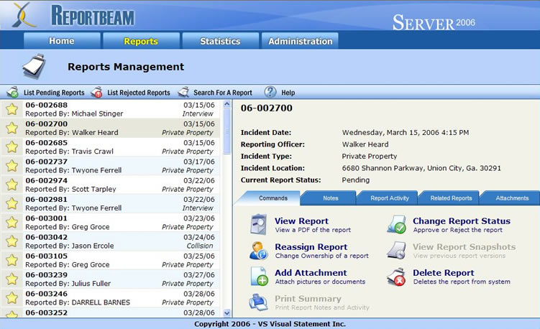Select report number 06-003246
This screenshot has width=540, height=329.
coord(47,294)
